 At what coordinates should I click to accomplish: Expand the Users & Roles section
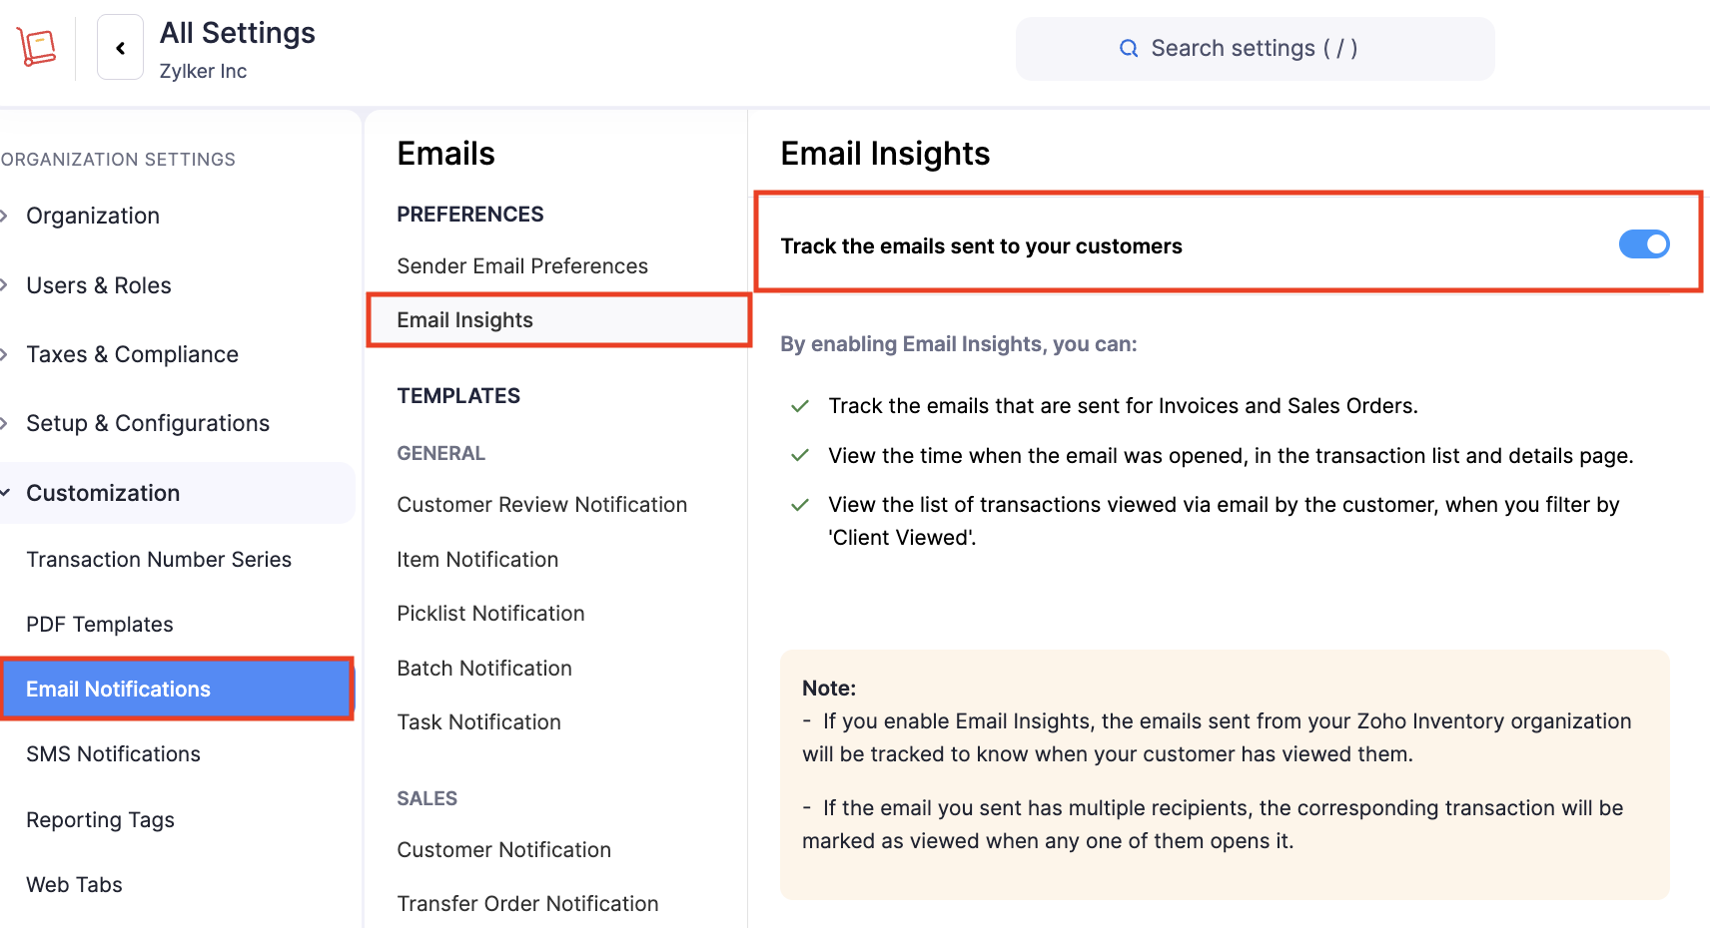tap(98, 285)
